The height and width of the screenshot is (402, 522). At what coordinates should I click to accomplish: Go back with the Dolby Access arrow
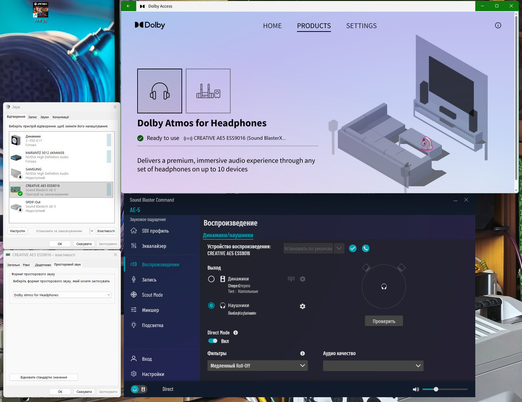click(x=128, y=6)
